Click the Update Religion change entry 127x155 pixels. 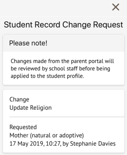(31, 108)
